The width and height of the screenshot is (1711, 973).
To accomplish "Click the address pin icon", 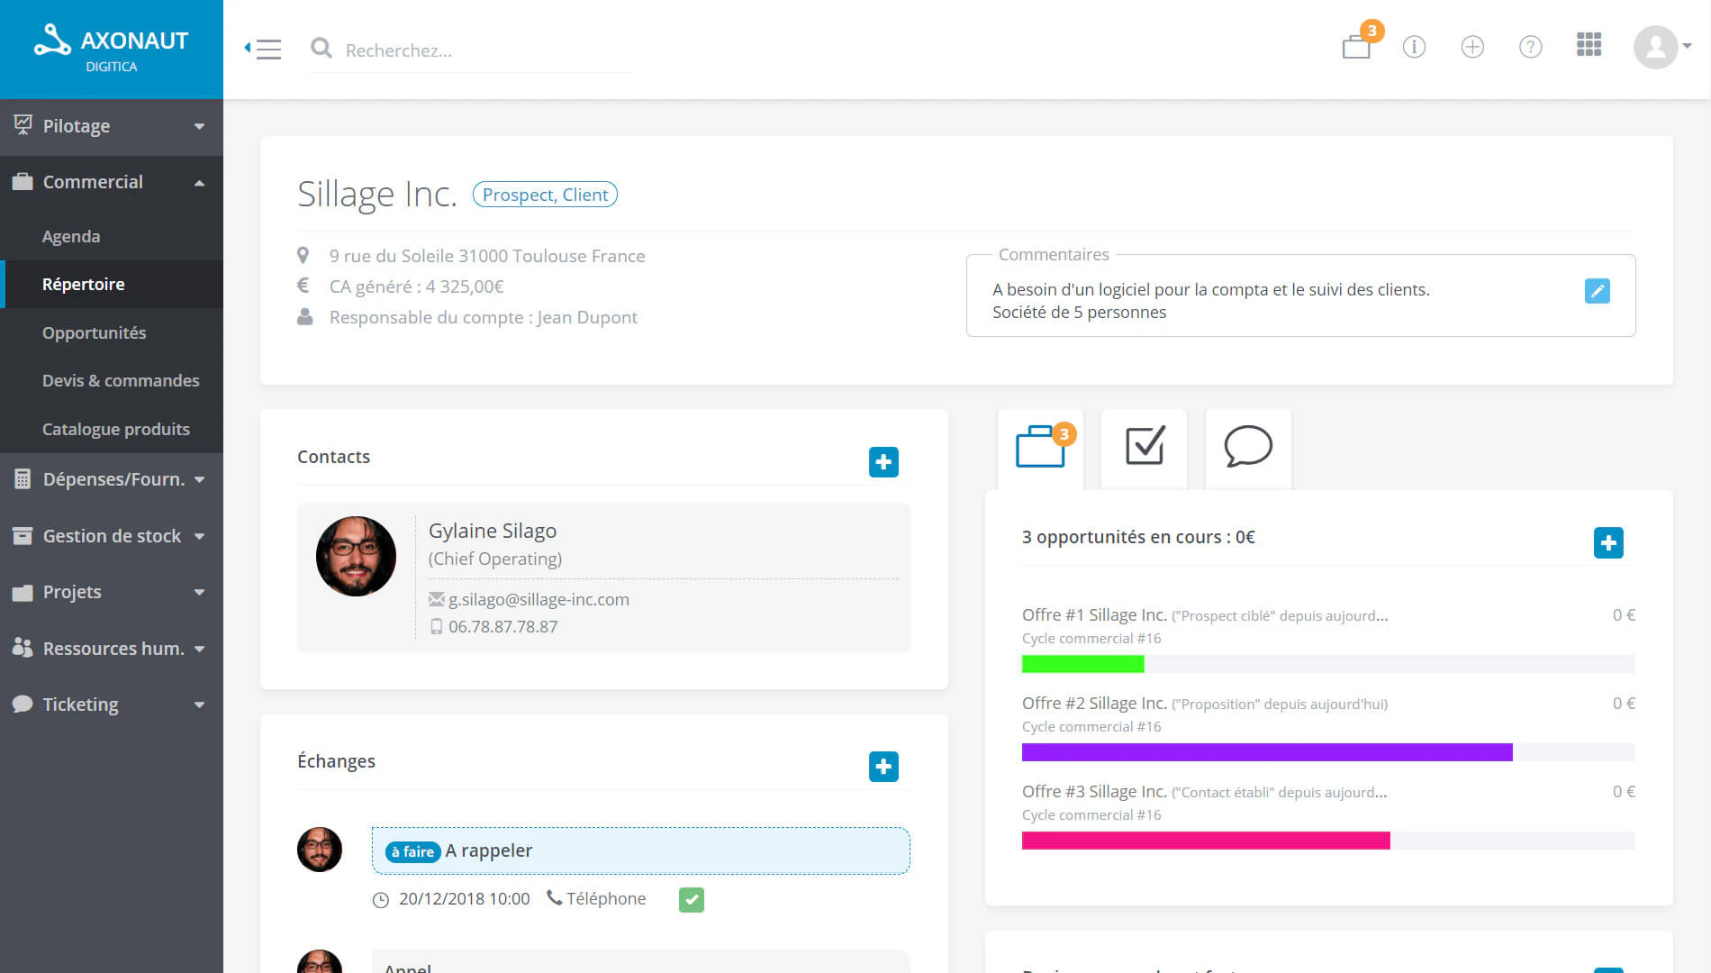I will tap(303, 256).
